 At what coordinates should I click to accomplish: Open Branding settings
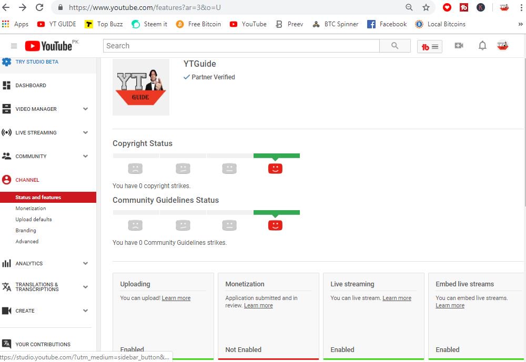(x=25, y=231)
